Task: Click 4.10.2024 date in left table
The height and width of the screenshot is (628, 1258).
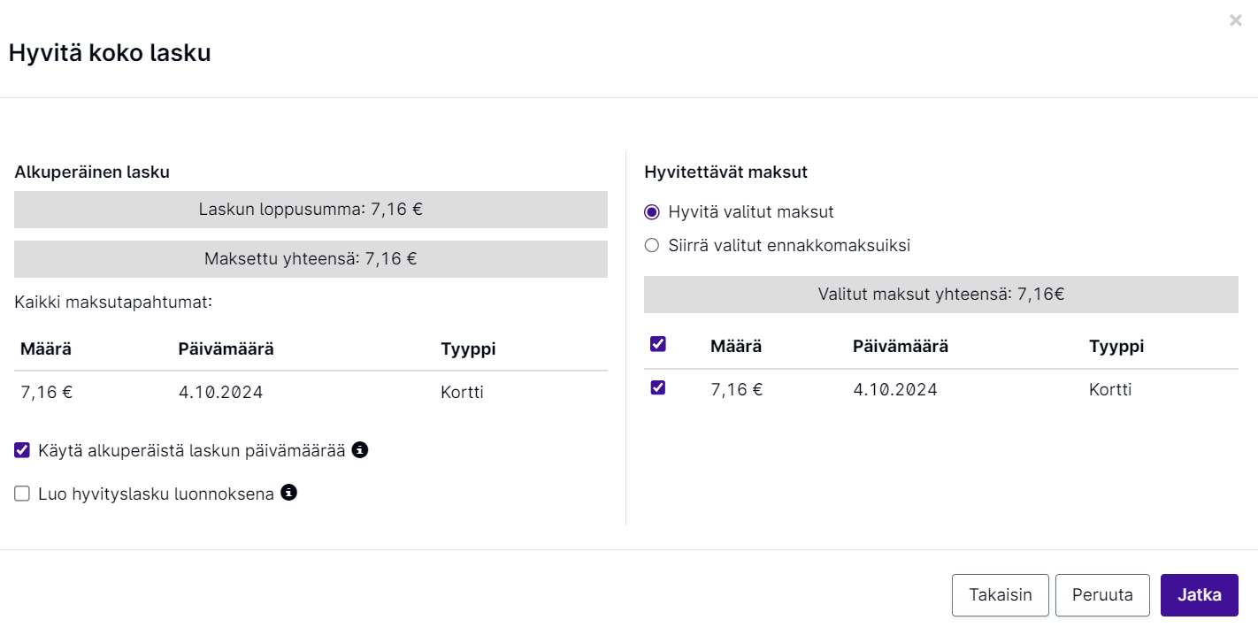Action: click(221, 393)
